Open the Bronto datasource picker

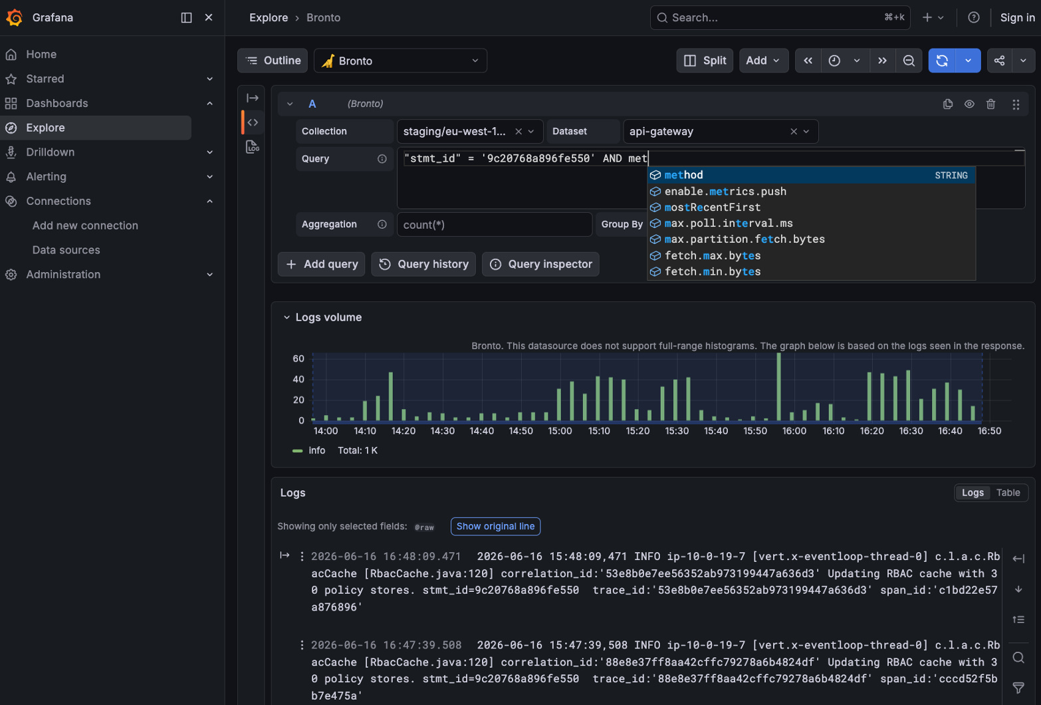(x=400, y=61)
